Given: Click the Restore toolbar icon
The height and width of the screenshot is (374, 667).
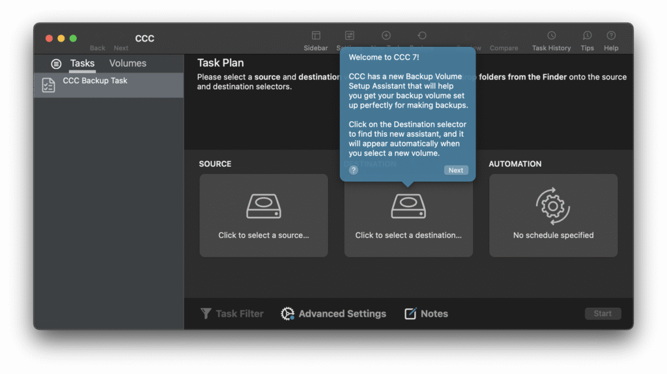Looking at the screenshot, I should [x=421, y=36].
